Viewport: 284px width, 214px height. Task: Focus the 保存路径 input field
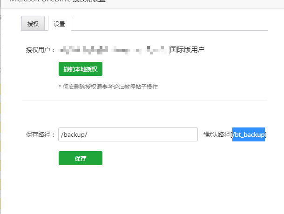[x=128, y=134]
